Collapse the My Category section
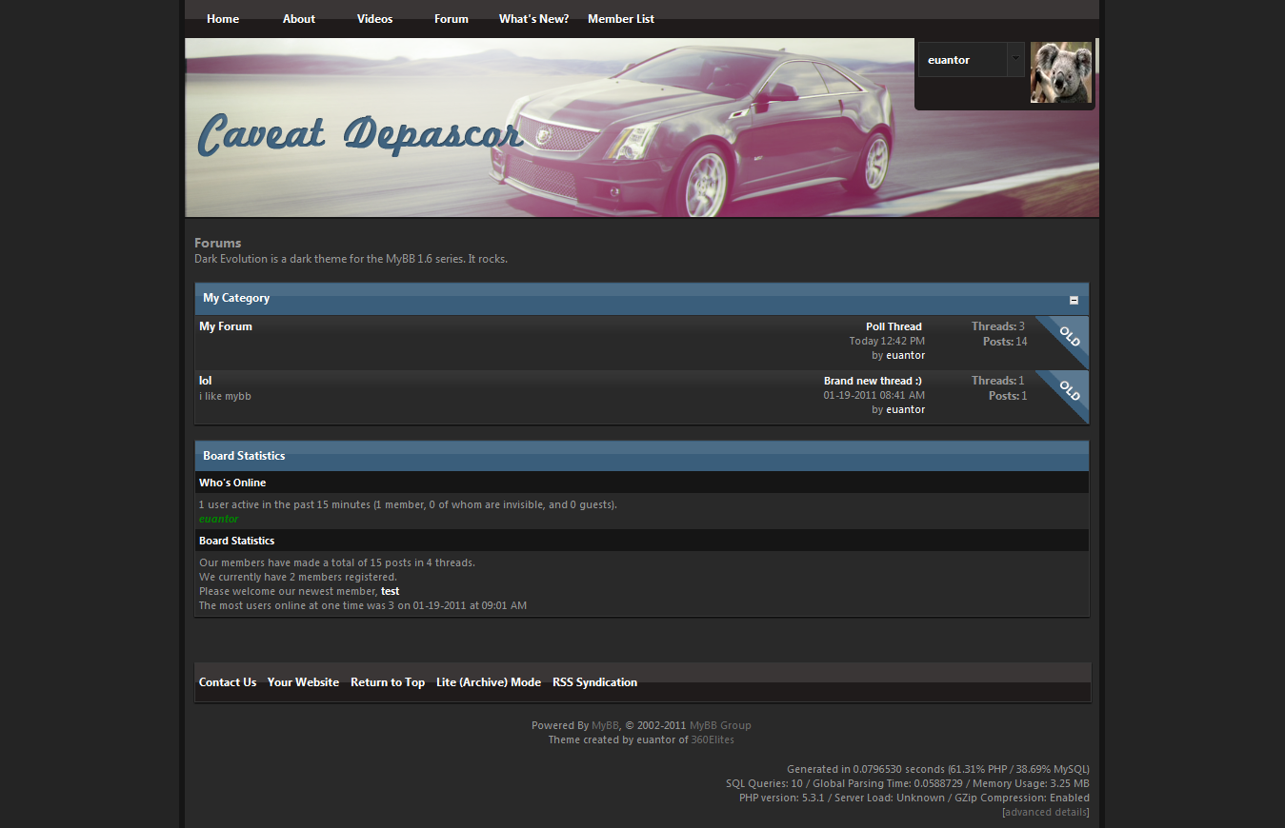Viewport: 1285px width, 828px height. [1074, 300]
